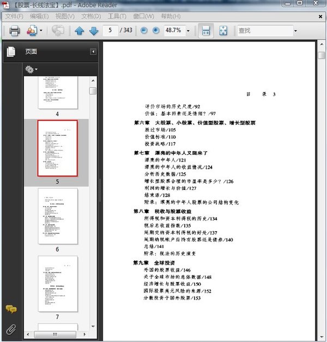Click thumbnail panel scroll up arrow
Screen dimensions: 327x342
tap(93, 81)
